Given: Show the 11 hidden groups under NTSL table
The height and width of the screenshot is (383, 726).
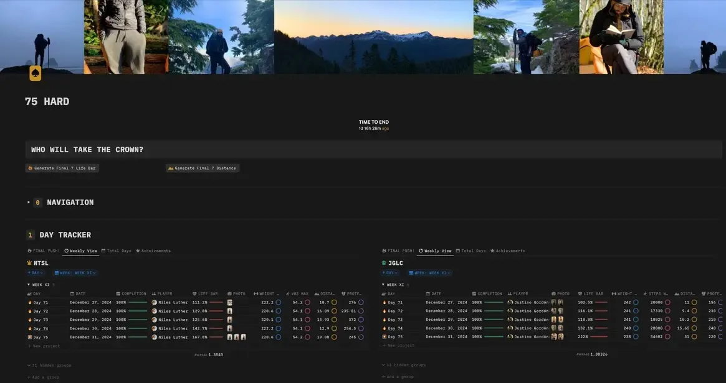Looking at the screenshot, I should 49,366.
